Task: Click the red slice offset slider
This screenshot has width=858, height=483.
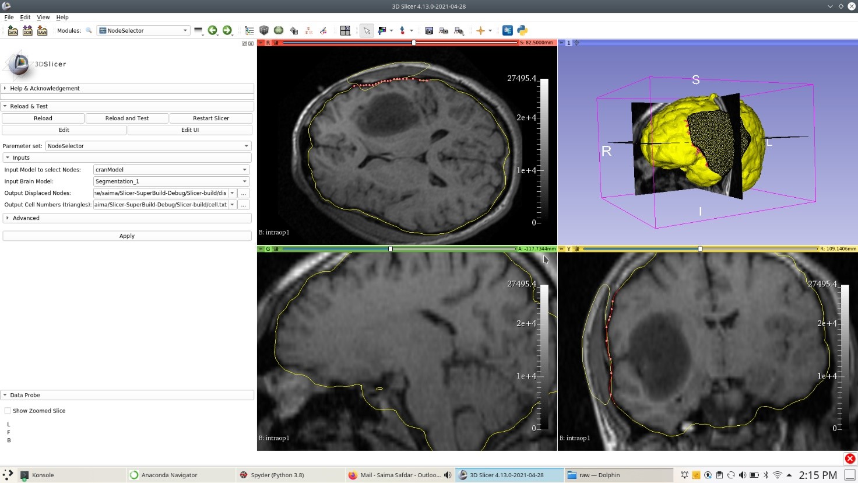Action: tap(400, 43)
